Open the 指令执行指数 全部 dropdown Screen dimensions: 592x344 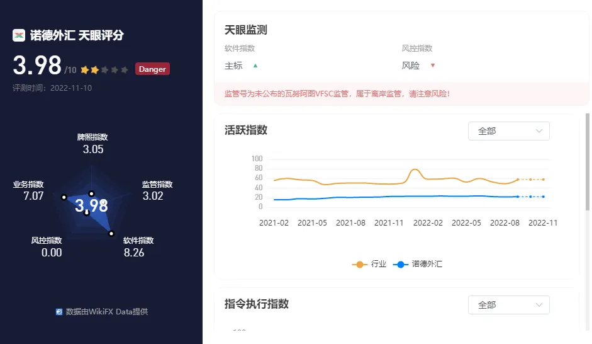[x=508, y=305]
